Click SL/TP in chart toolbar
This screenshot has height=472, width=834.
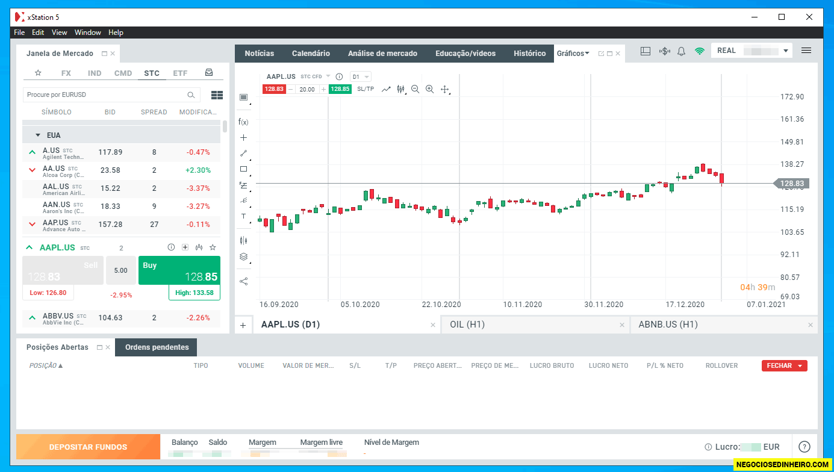point(366,89)
